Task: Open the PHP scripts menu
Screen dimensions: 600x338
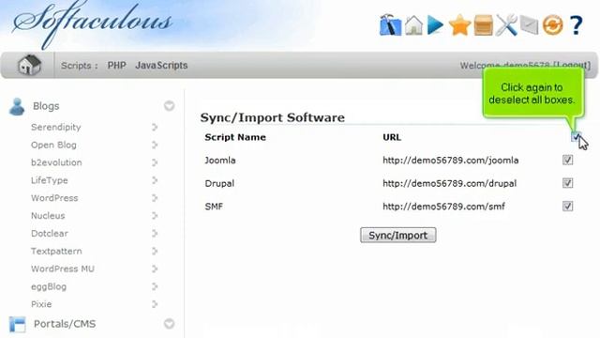Action: click(116, 65)
